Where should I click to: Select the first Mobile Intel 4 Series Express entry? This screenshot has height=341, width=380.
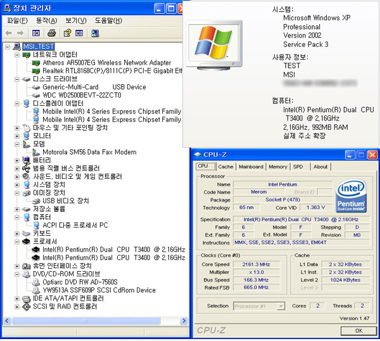click(111, 112)
